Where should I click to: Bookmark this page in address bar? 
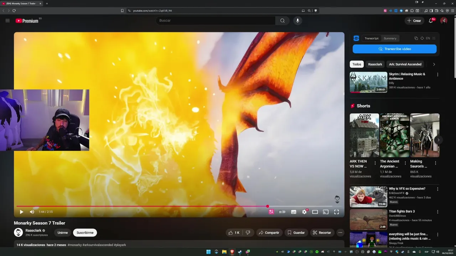122,11
